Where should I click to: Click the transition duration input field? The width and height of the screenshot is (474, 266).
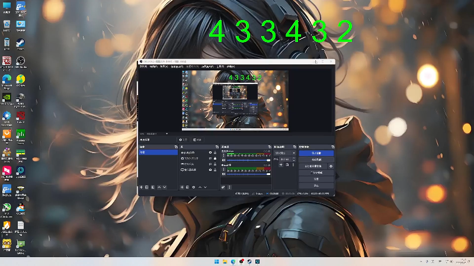pos(286,159)
